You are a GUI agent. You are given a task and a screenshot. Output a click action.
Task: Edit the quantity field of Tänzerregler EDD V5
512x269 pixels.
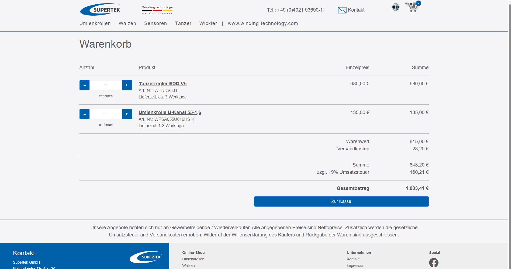click(106, 85)
